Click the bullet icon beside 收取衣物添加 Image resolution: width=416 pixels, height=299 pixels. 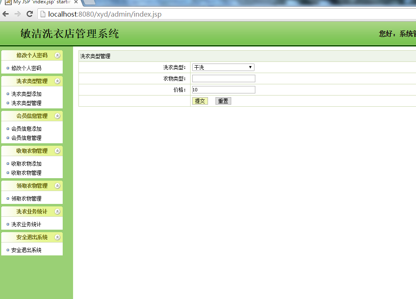8,164
